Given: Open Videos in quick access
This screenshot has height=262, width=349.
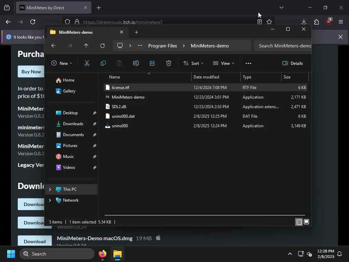Looking at the screenshot, I should click(69, 167).
